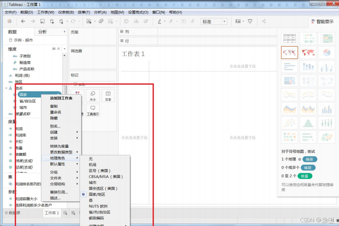Open 工作表(W) menu
Image resolution: width=339 pixels, height=226 pixels.
(x=46, y=12)
